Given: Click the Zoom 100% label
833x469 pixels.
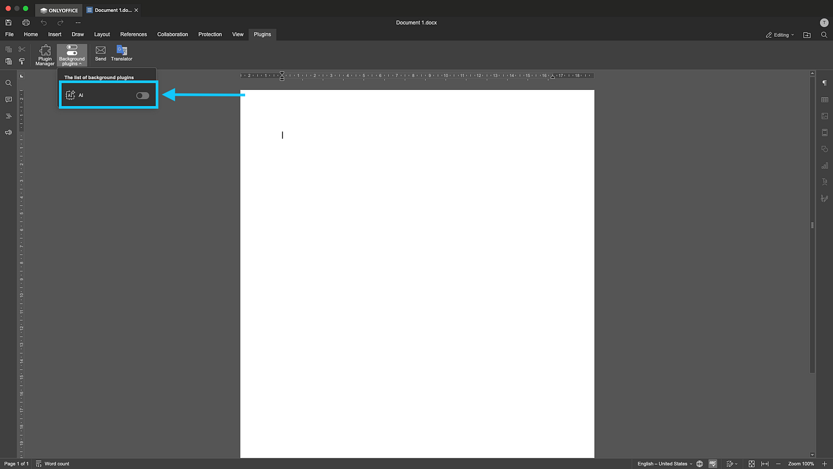Looking at the screenshot, I should (801, 464).
